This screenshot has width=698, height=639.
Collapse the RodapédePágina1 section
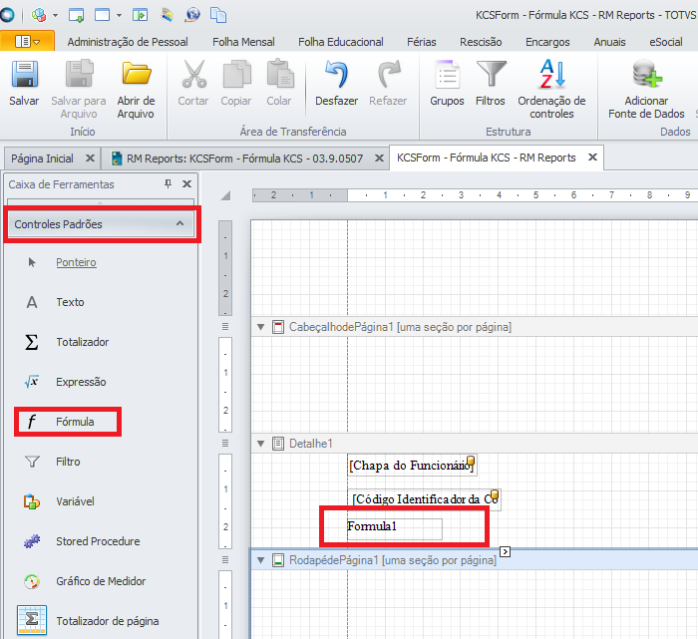[261, 560]
